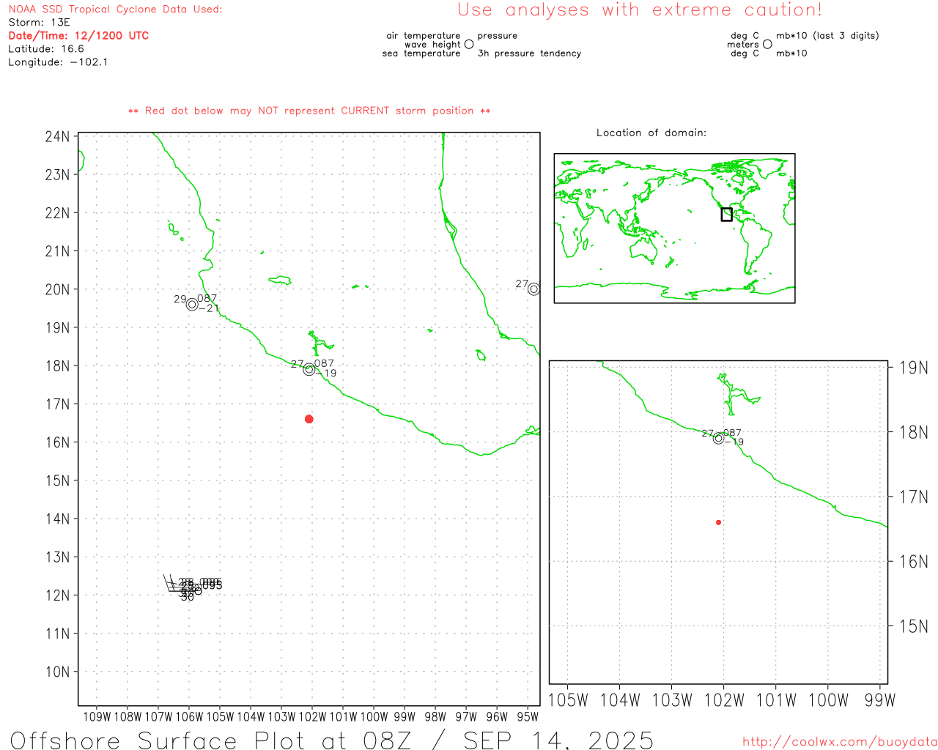The height and width of the screenshot is (750, 938).
Task: Click the 'air temperature' legend label
Action: (424, 36)
